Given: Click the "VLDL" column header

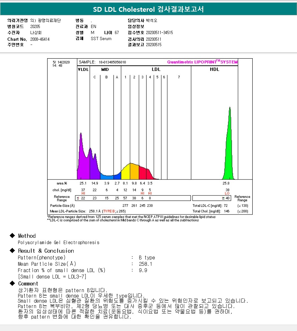Looking at the screenshot, I should click(83, 69).
